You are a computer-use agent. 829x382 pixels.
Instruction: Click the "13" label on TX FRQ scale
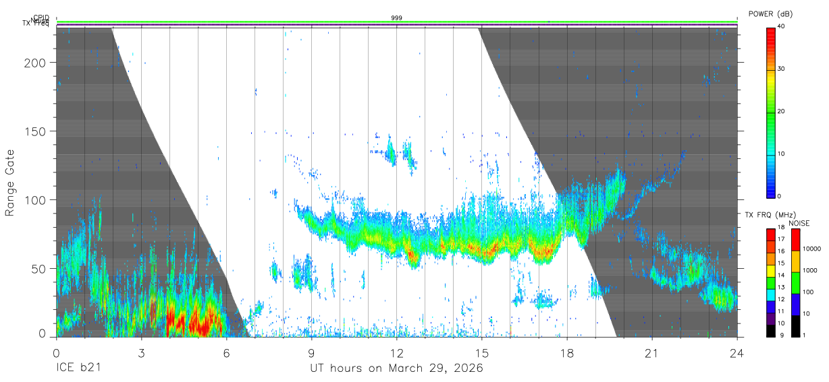point(782,287)
